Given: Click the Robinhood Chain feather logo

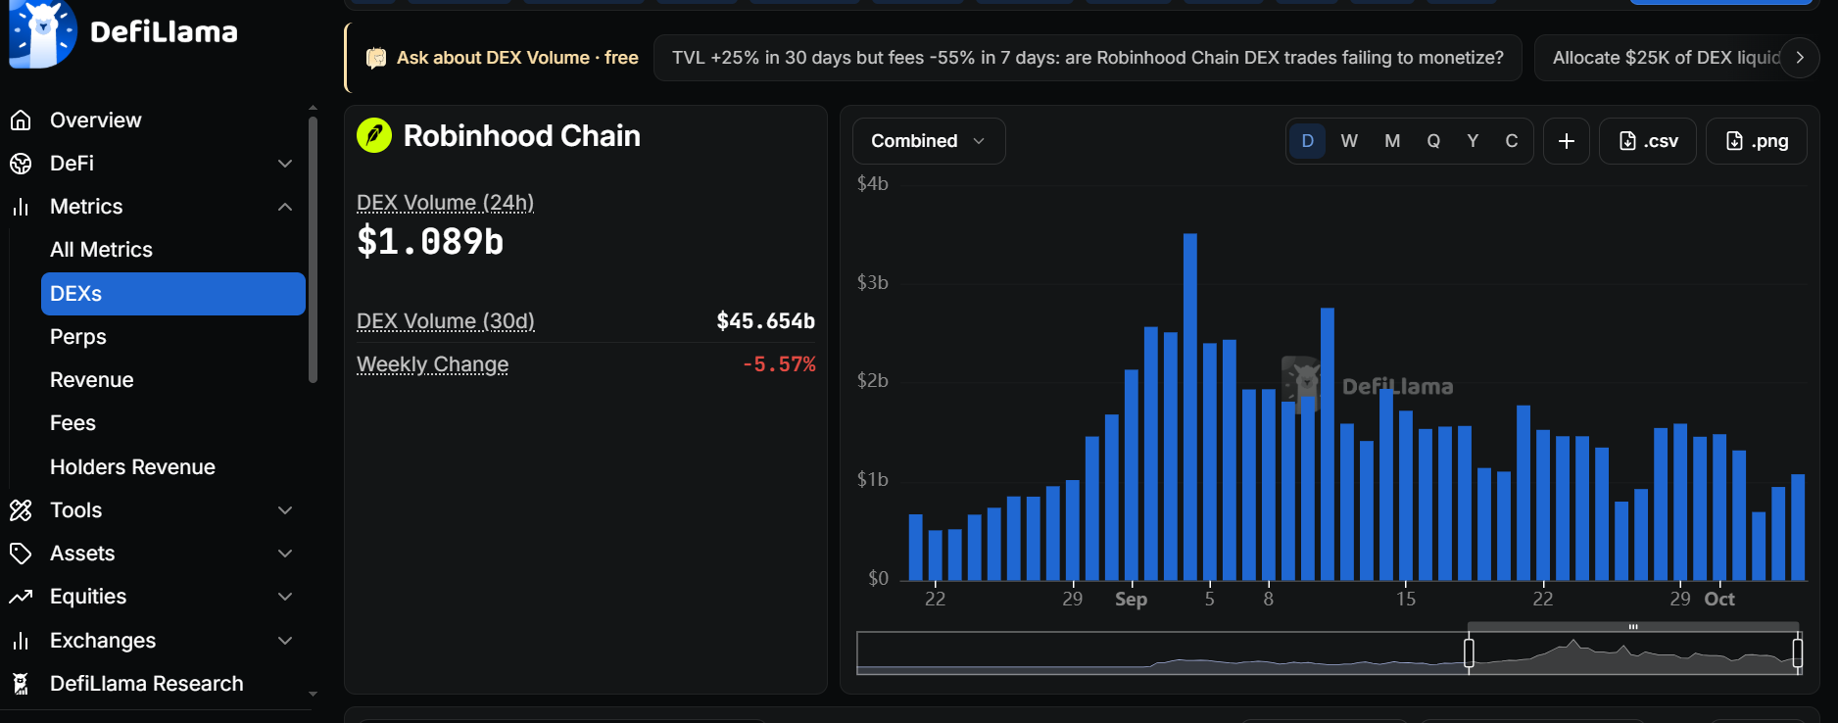Looking at the screenshot, I should click(x=374, y=135).
